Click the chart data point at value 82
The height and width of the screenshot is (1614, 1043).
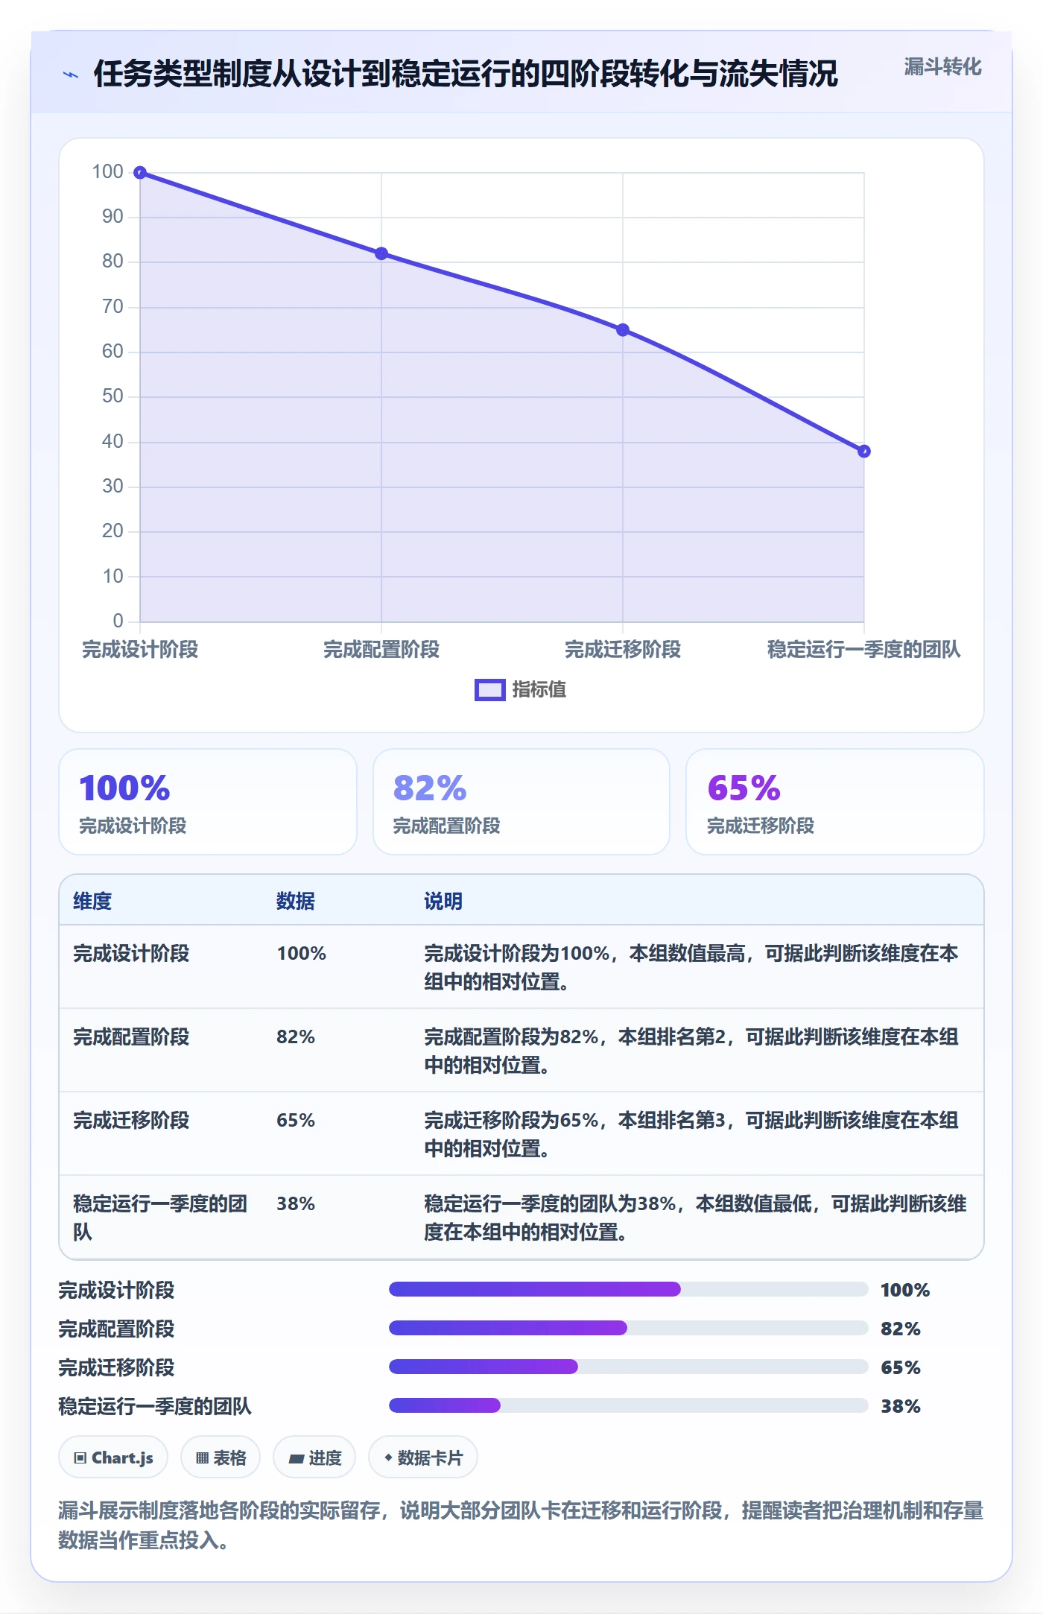(x=381, y=253)
